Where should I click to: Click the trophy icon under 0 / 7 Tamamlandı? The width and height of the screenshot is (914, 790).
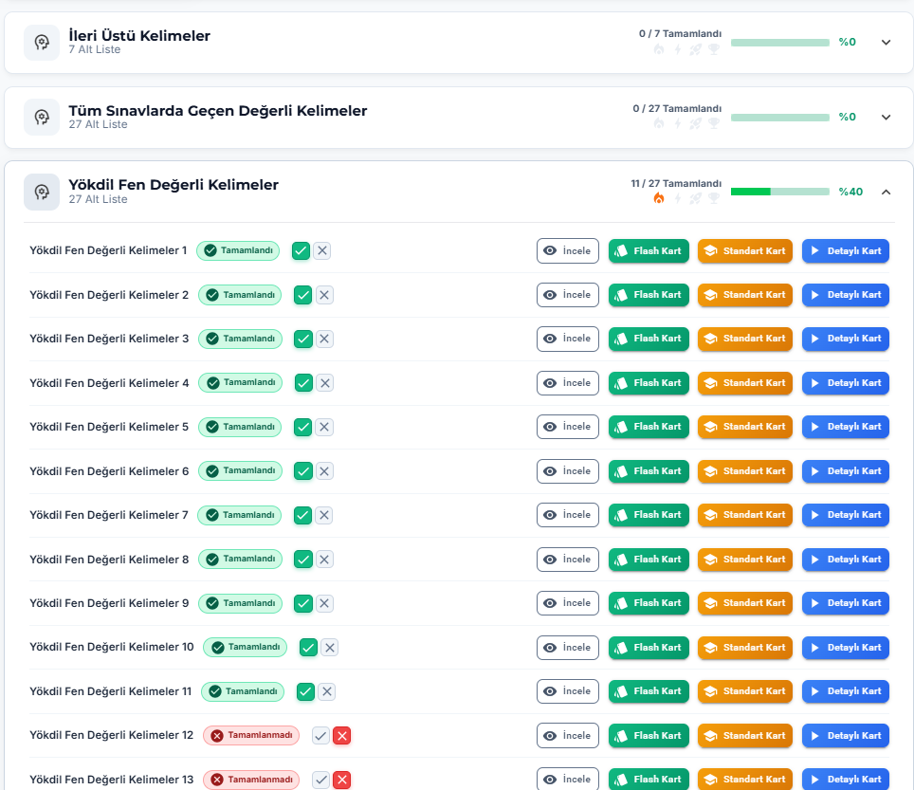[x=714, y=49]
